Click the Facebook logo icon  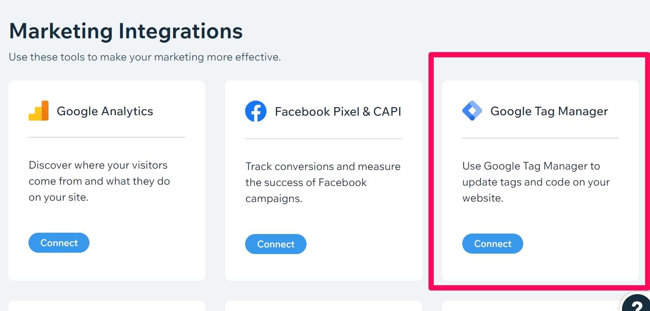coord(256,111)
